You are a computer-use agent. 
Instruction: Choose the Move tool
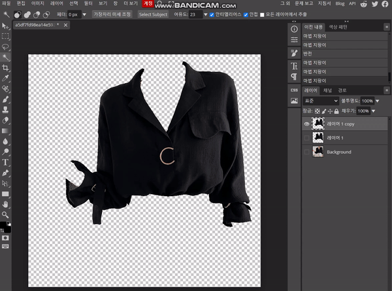click(5, 26)
